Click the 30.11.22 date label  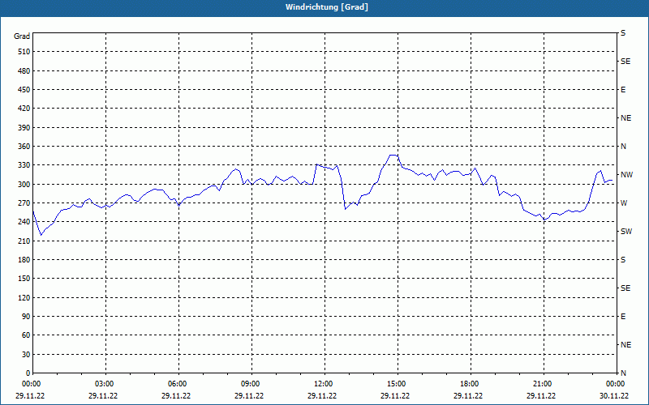(614, 396)
